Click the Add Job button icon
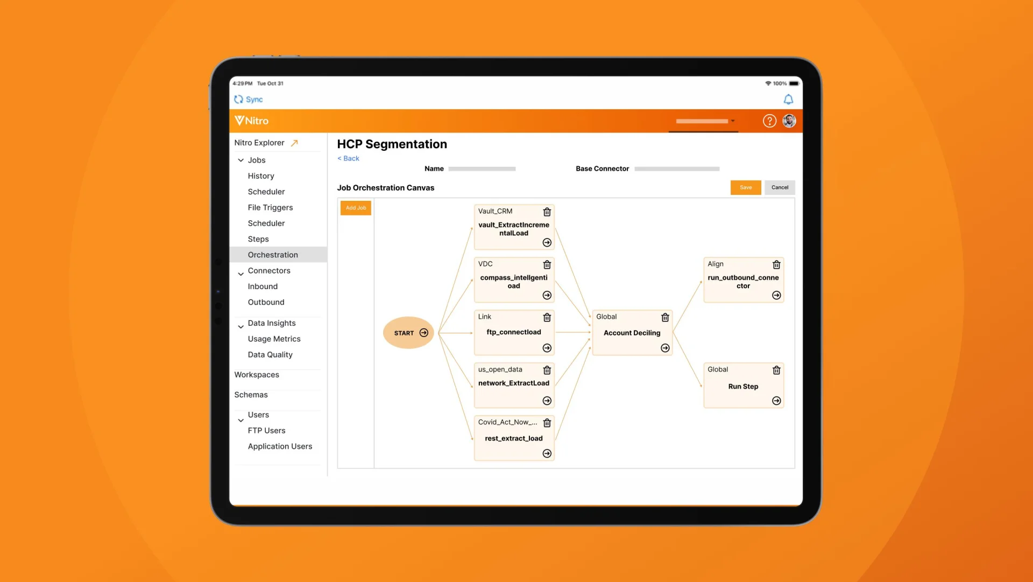 click(356, 207)
